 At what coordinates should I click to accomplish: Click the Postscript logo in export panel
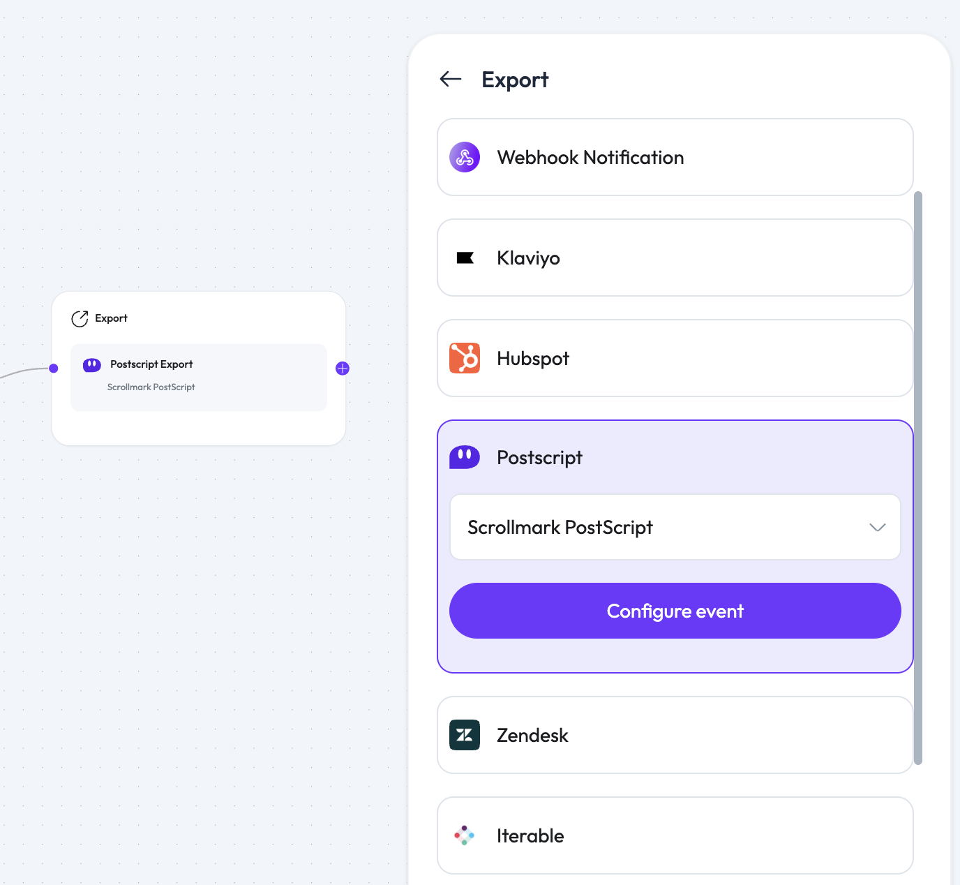pos(465,458)
